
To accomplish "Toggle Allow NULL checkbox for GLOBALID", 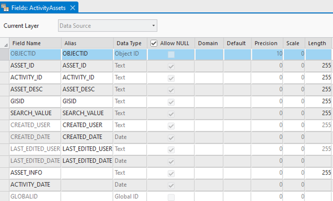I will click(x=171, y=198).
